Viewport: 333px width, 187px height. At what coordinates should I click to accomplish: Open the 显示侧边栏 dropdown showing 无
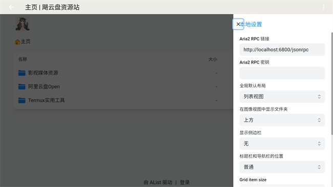point(282,143)
